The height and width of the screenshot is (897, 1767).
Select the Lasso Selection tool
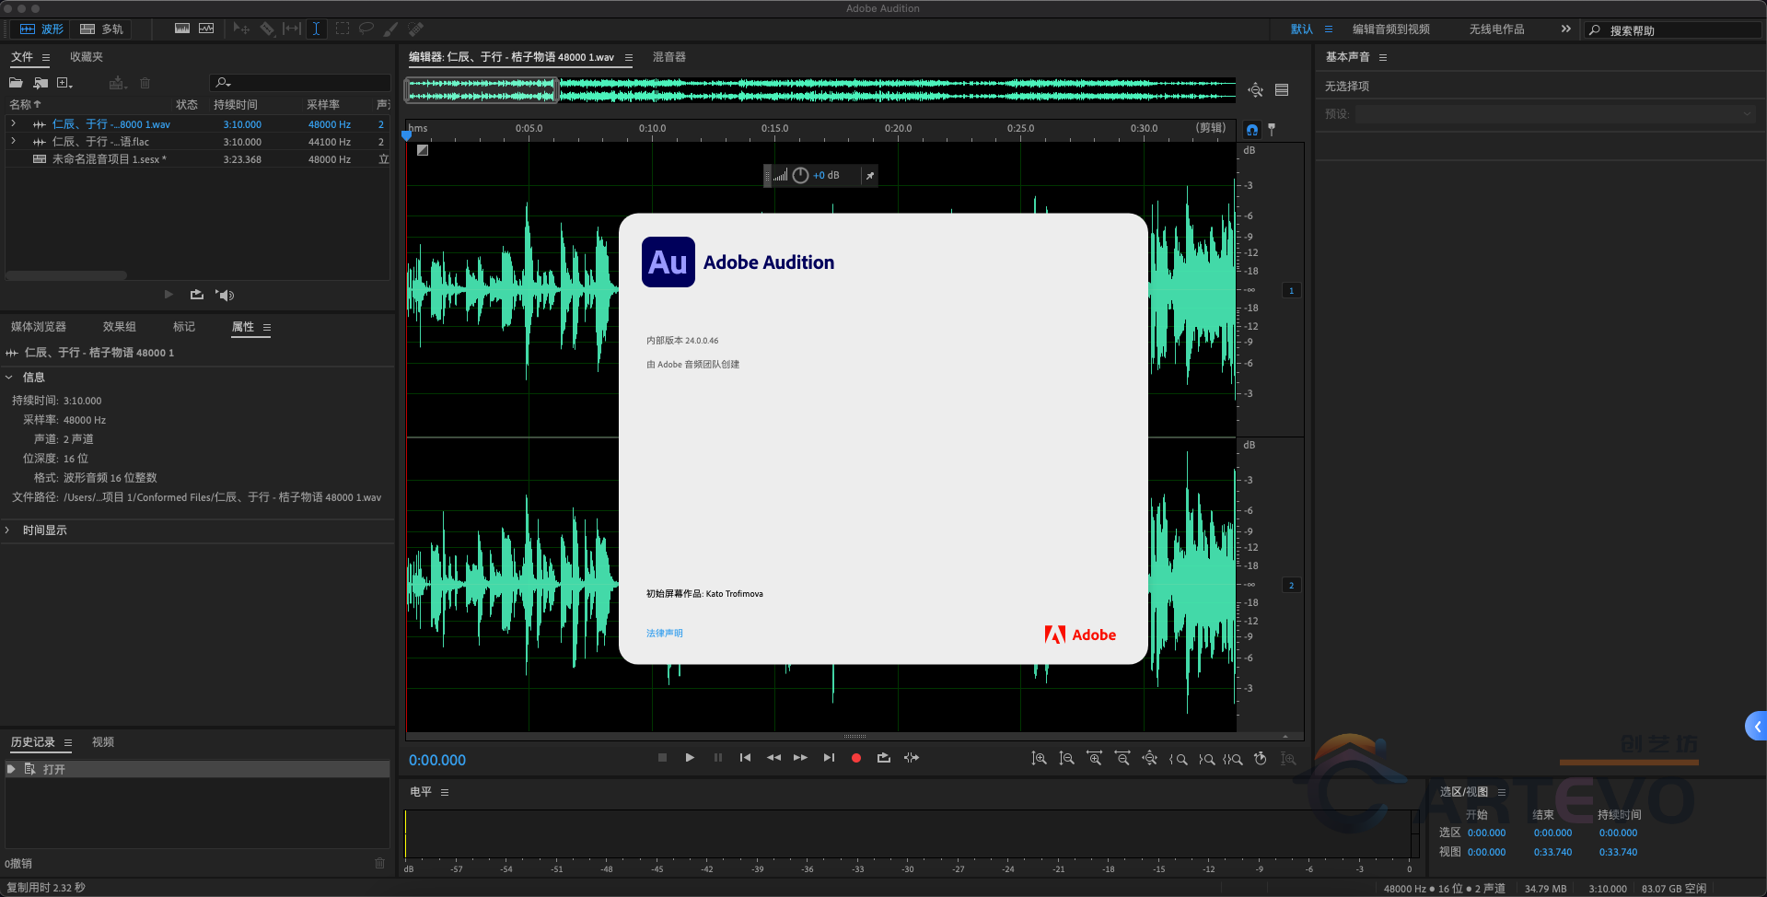point(366,29)
